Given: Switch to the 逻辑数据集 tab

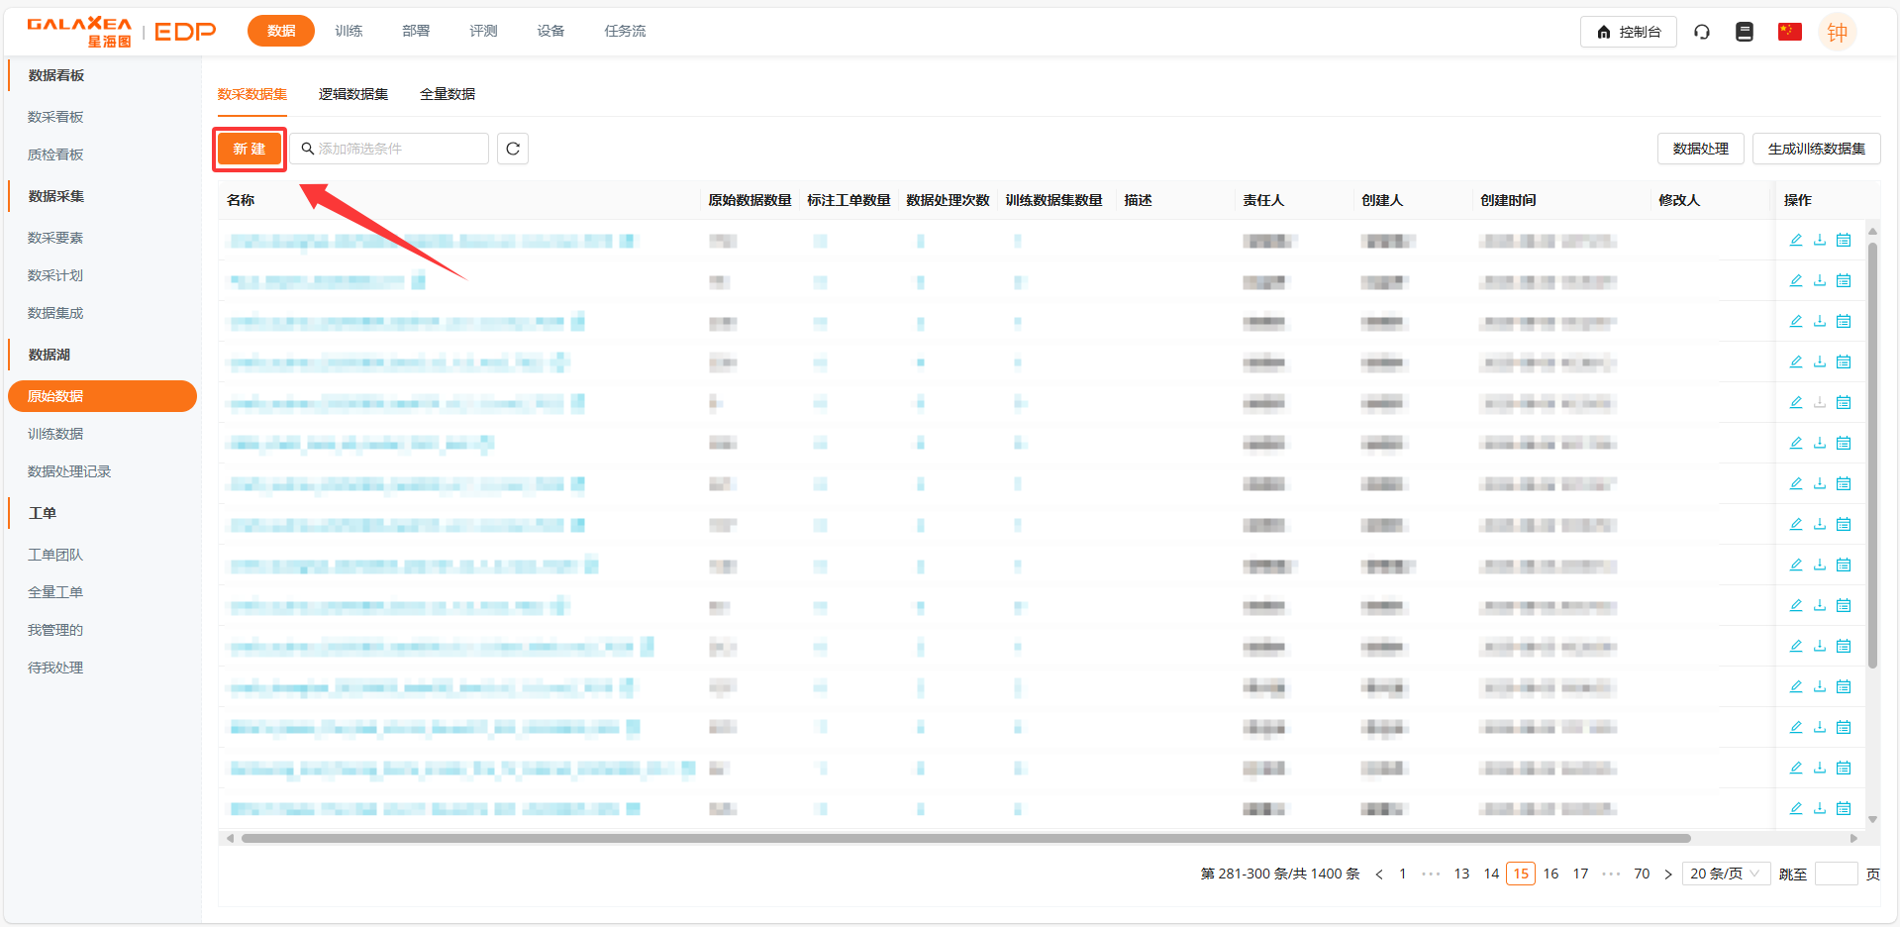Looking at the screenshot, I should click(352, 94).
